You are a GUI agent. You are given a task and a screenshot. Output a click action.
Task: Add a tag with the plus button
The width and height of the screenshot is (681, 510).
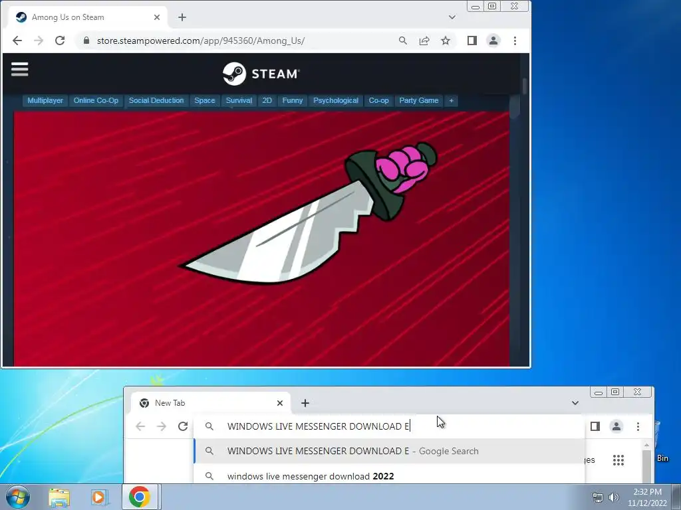[452, 101]
